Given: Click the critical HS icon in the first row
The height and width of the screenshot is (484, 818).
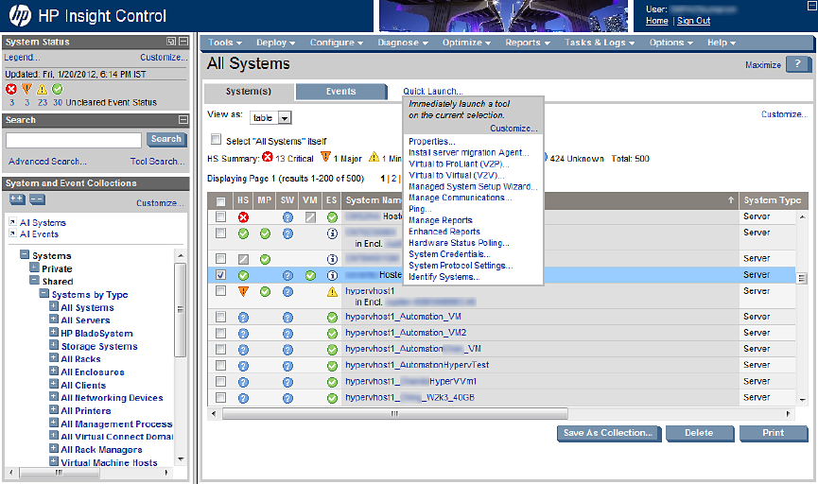Looking at the screenshot, I should click(243, 217).
